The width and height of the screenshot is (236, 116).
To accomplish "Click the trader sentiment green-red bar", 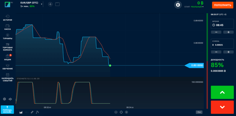I will [207, 61].
